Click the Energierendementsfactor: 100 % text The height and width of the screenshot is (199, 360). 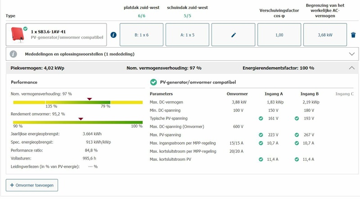[x=278, y=68]
